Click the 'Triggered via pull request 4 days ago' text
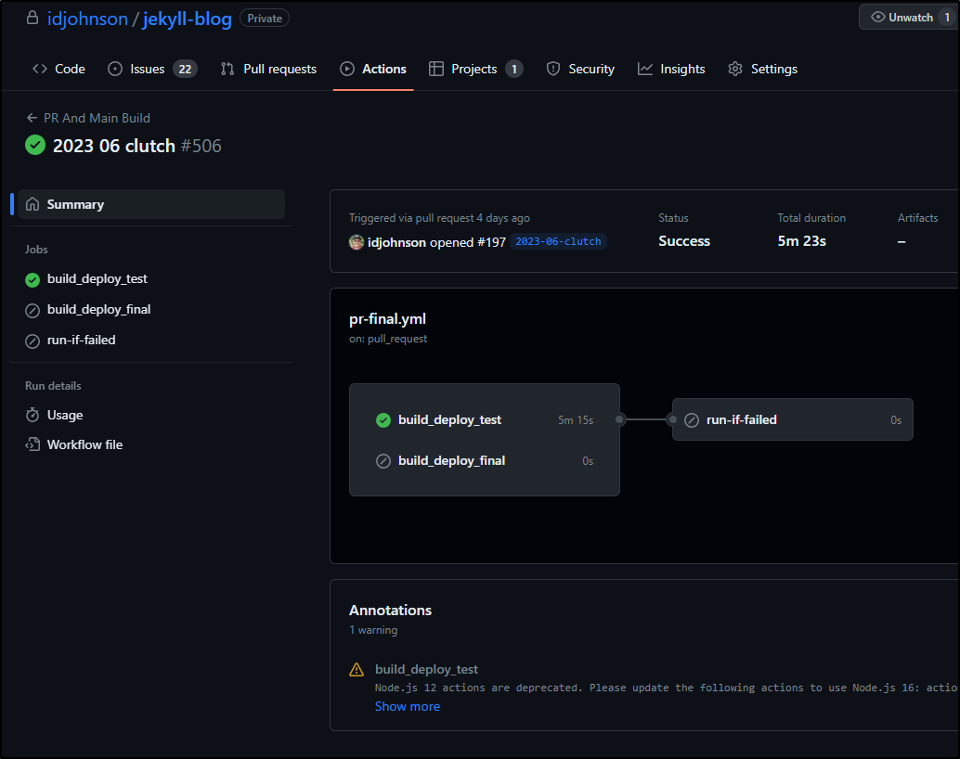Viewport: 960px width, 759px height. [x=439, y=218]
